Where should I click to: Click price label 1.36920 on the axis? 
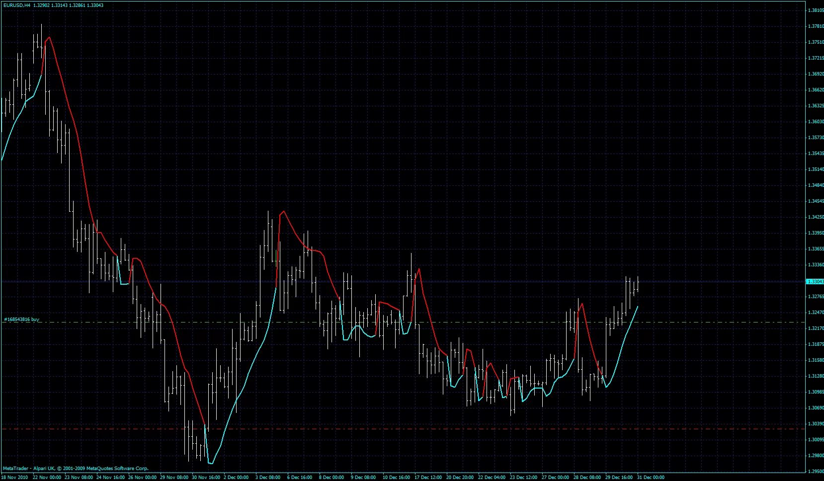pyautogui.click(x=816, y=74)
